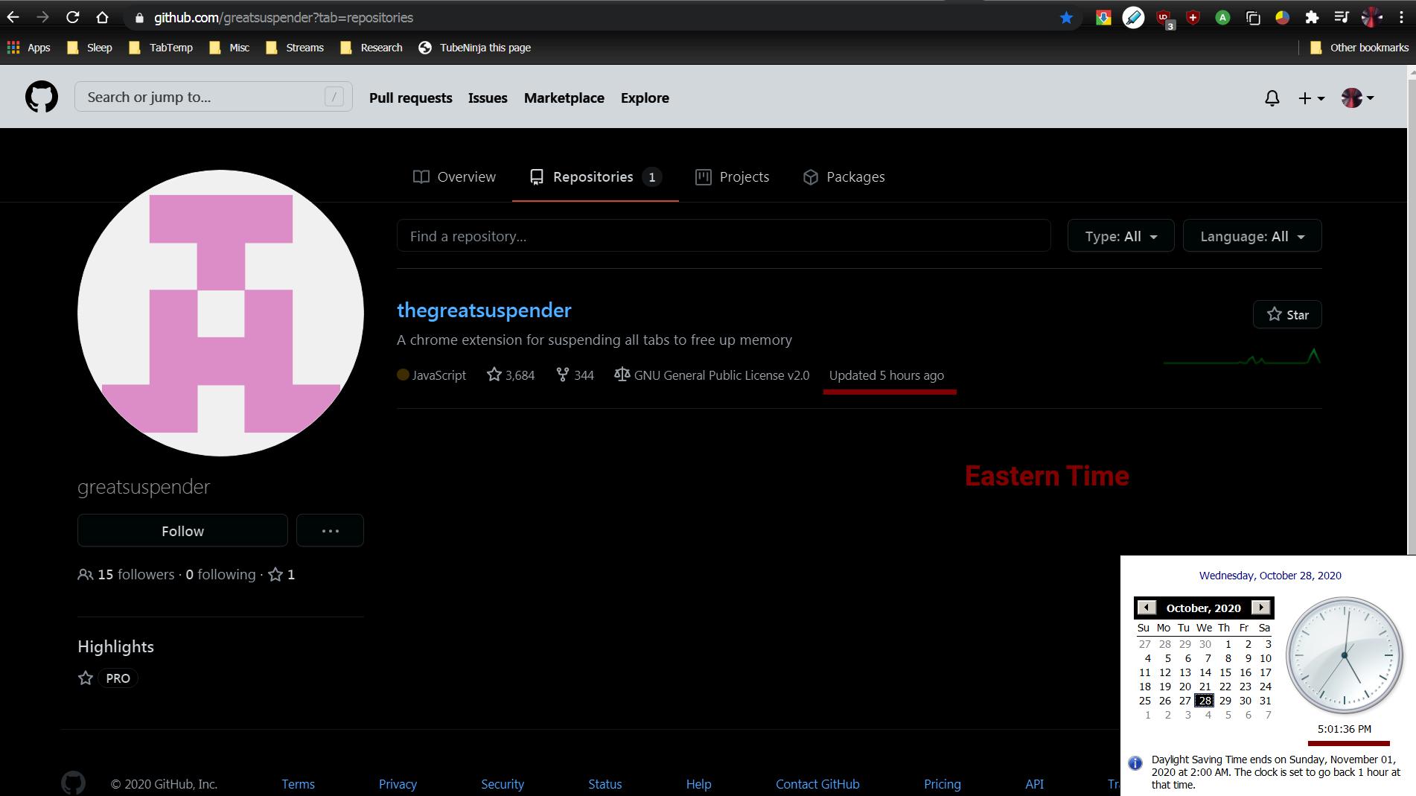
Task: Click the Find a repository search box
Action: (x=724, y=236)
